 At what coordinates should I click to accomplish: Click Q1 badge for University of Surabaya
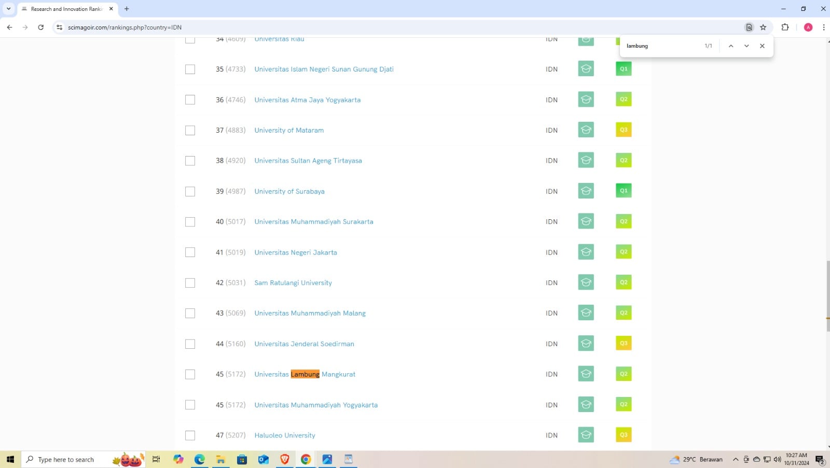point(624,191)
